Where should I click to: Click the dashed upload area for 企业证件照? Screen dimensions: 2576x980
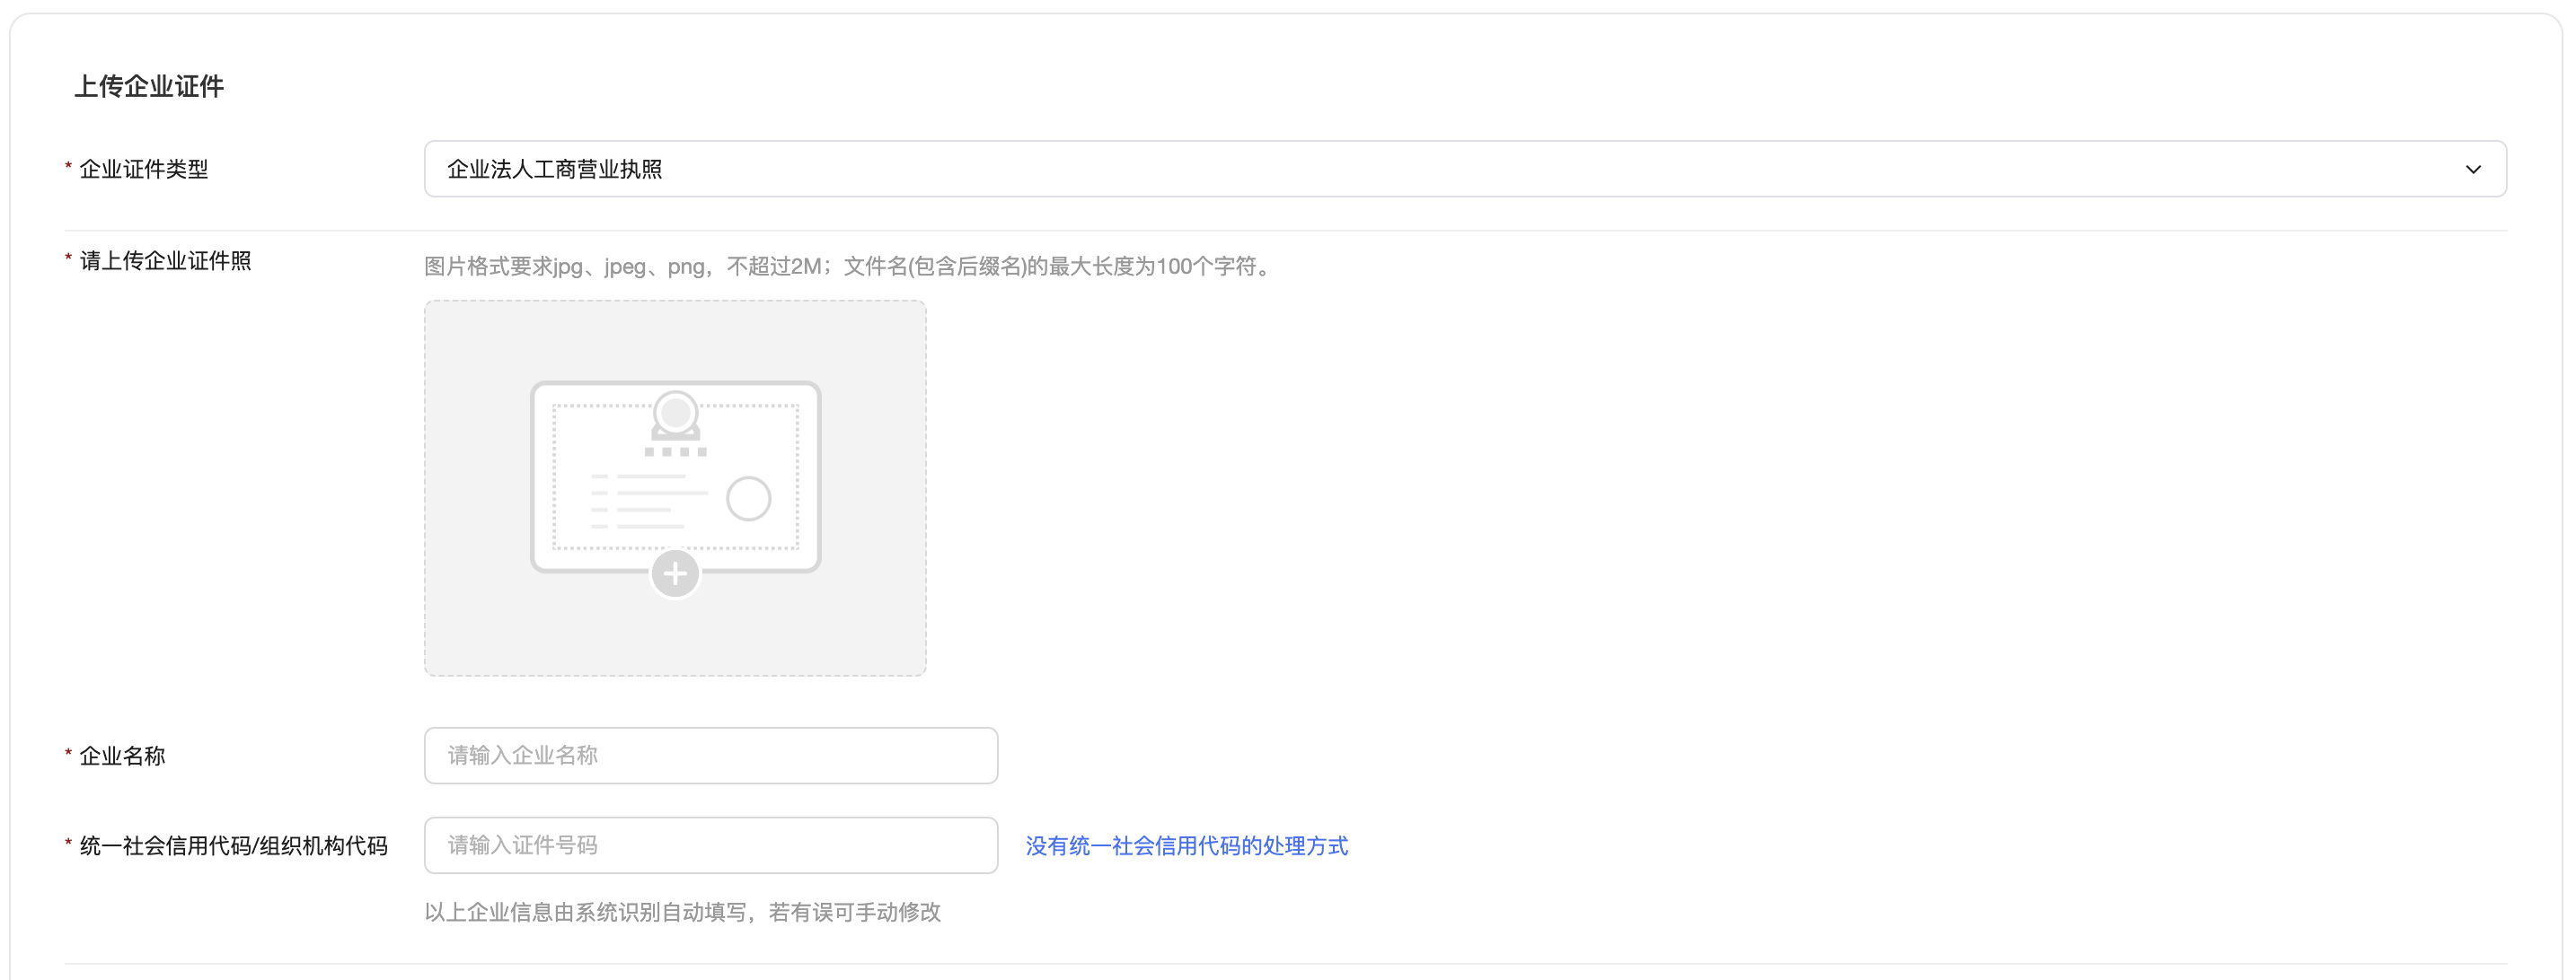(x=675, y=639)
